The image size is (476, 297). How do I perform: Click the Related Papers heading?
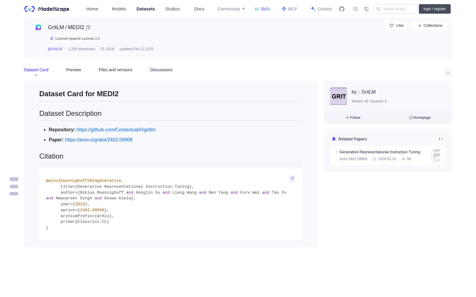[x=353, y=139]
